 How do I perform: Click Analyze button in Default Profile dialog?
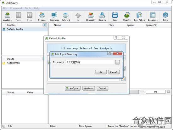pyautogui.click(x=73, y=88)
